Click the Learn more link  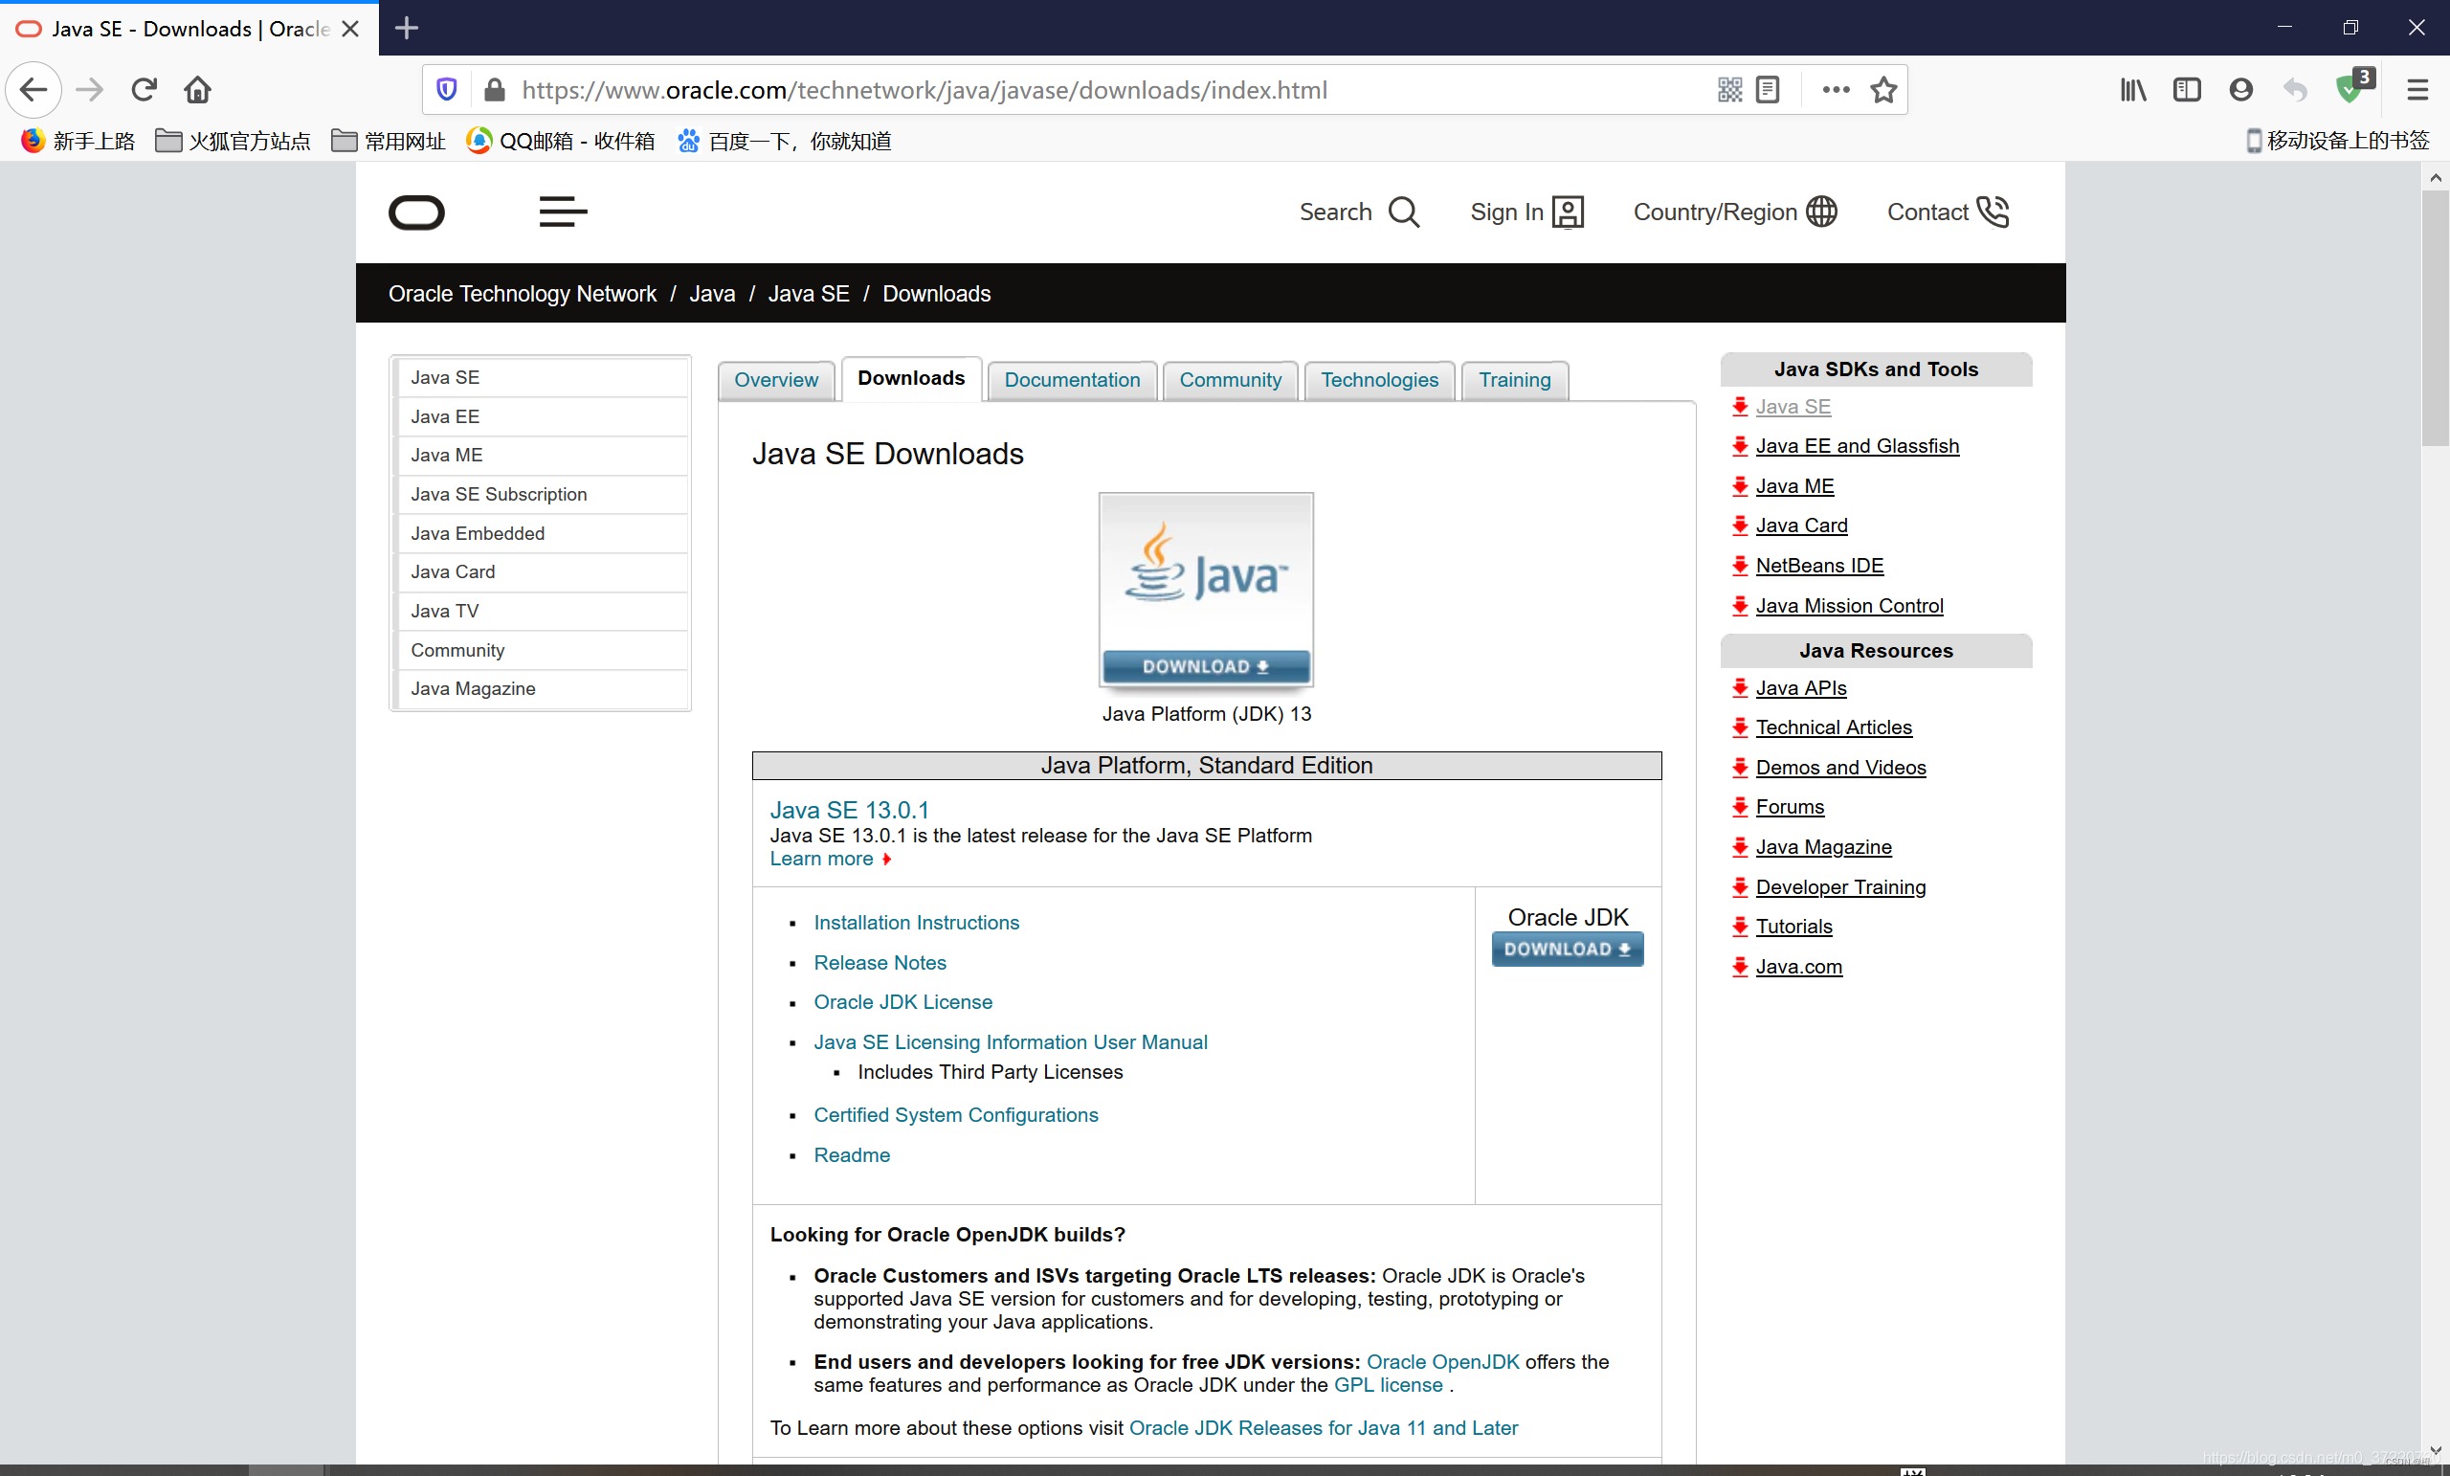pyautogui.click(x=821, y=859)
